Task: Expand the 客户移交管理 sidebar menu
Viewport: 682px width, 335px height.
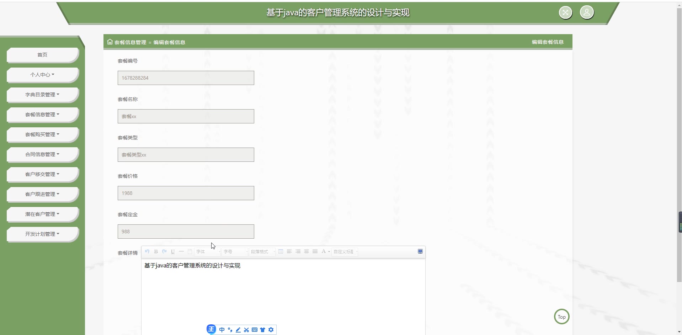Action: click(x=42, y=174)
